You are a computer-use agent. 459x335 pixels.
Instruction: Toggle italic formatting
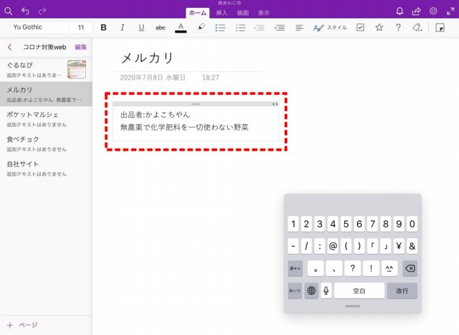tap(123, 27)
